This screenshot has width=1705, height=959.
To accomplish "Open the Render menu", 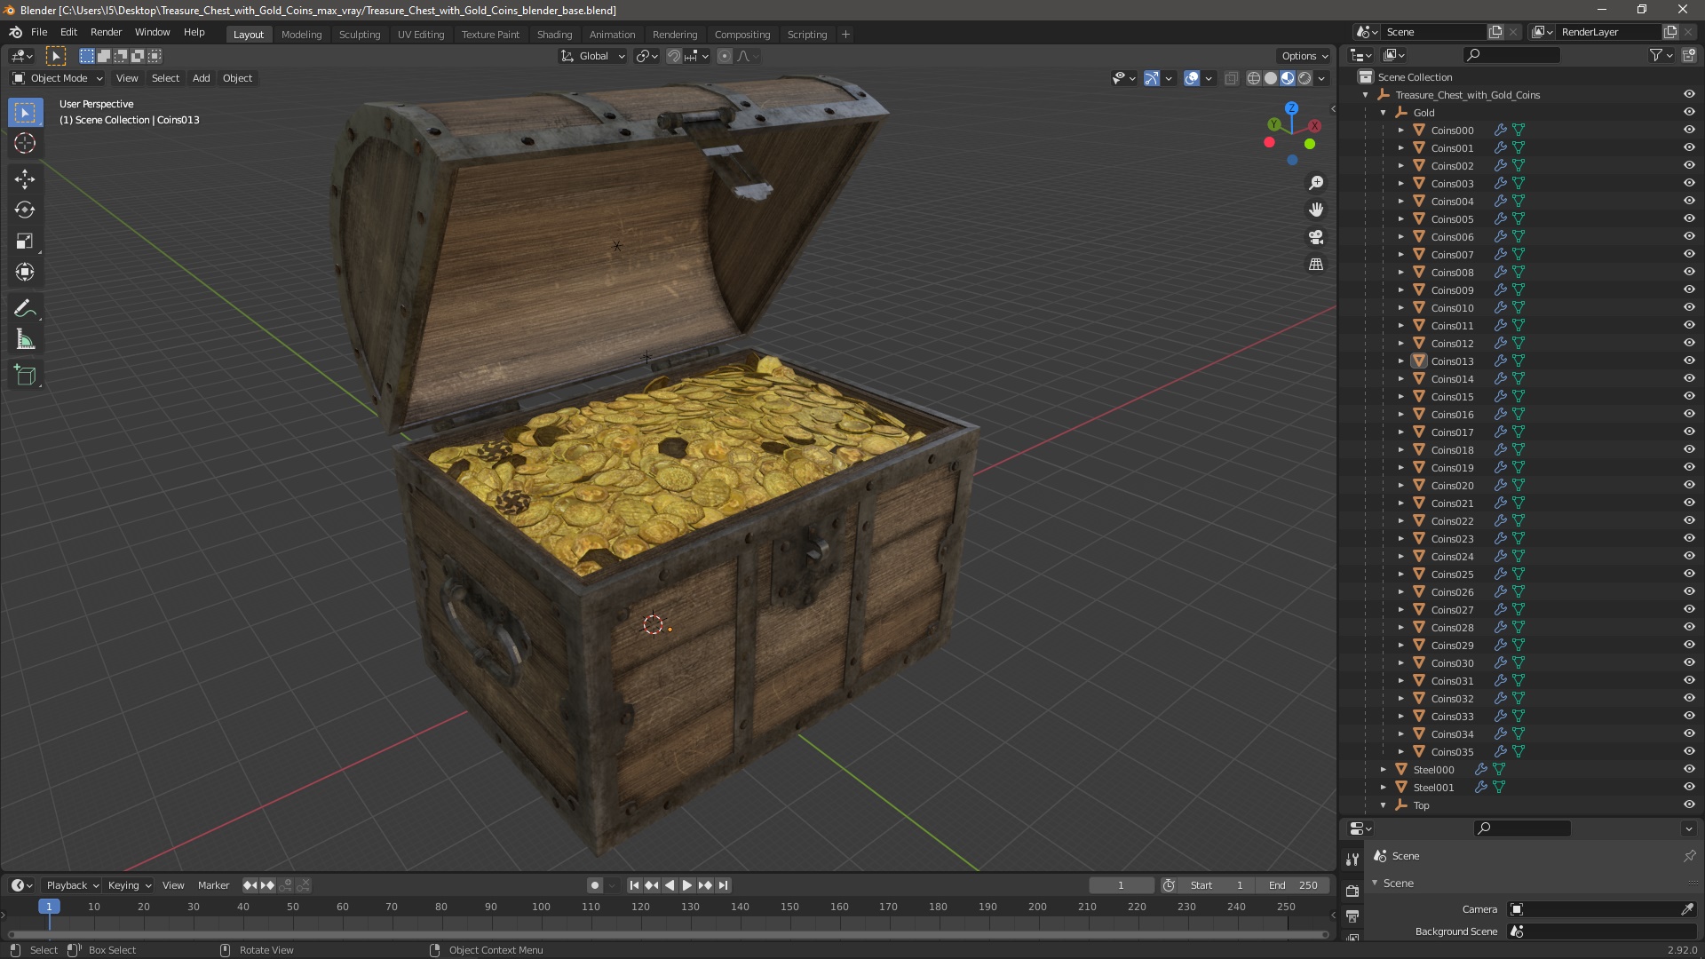I will pyautogui.click(x=106, y=32).
